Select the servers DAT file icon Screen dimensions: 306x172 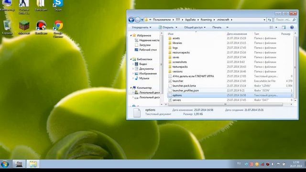[170, 100]
